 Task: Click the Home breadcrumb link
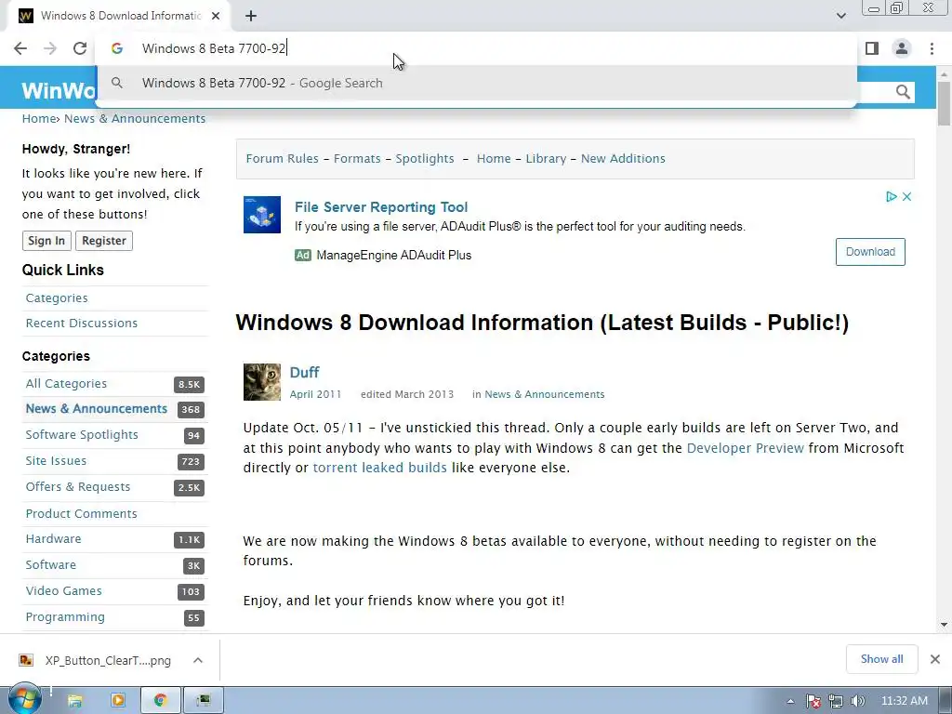click(39, 118)
